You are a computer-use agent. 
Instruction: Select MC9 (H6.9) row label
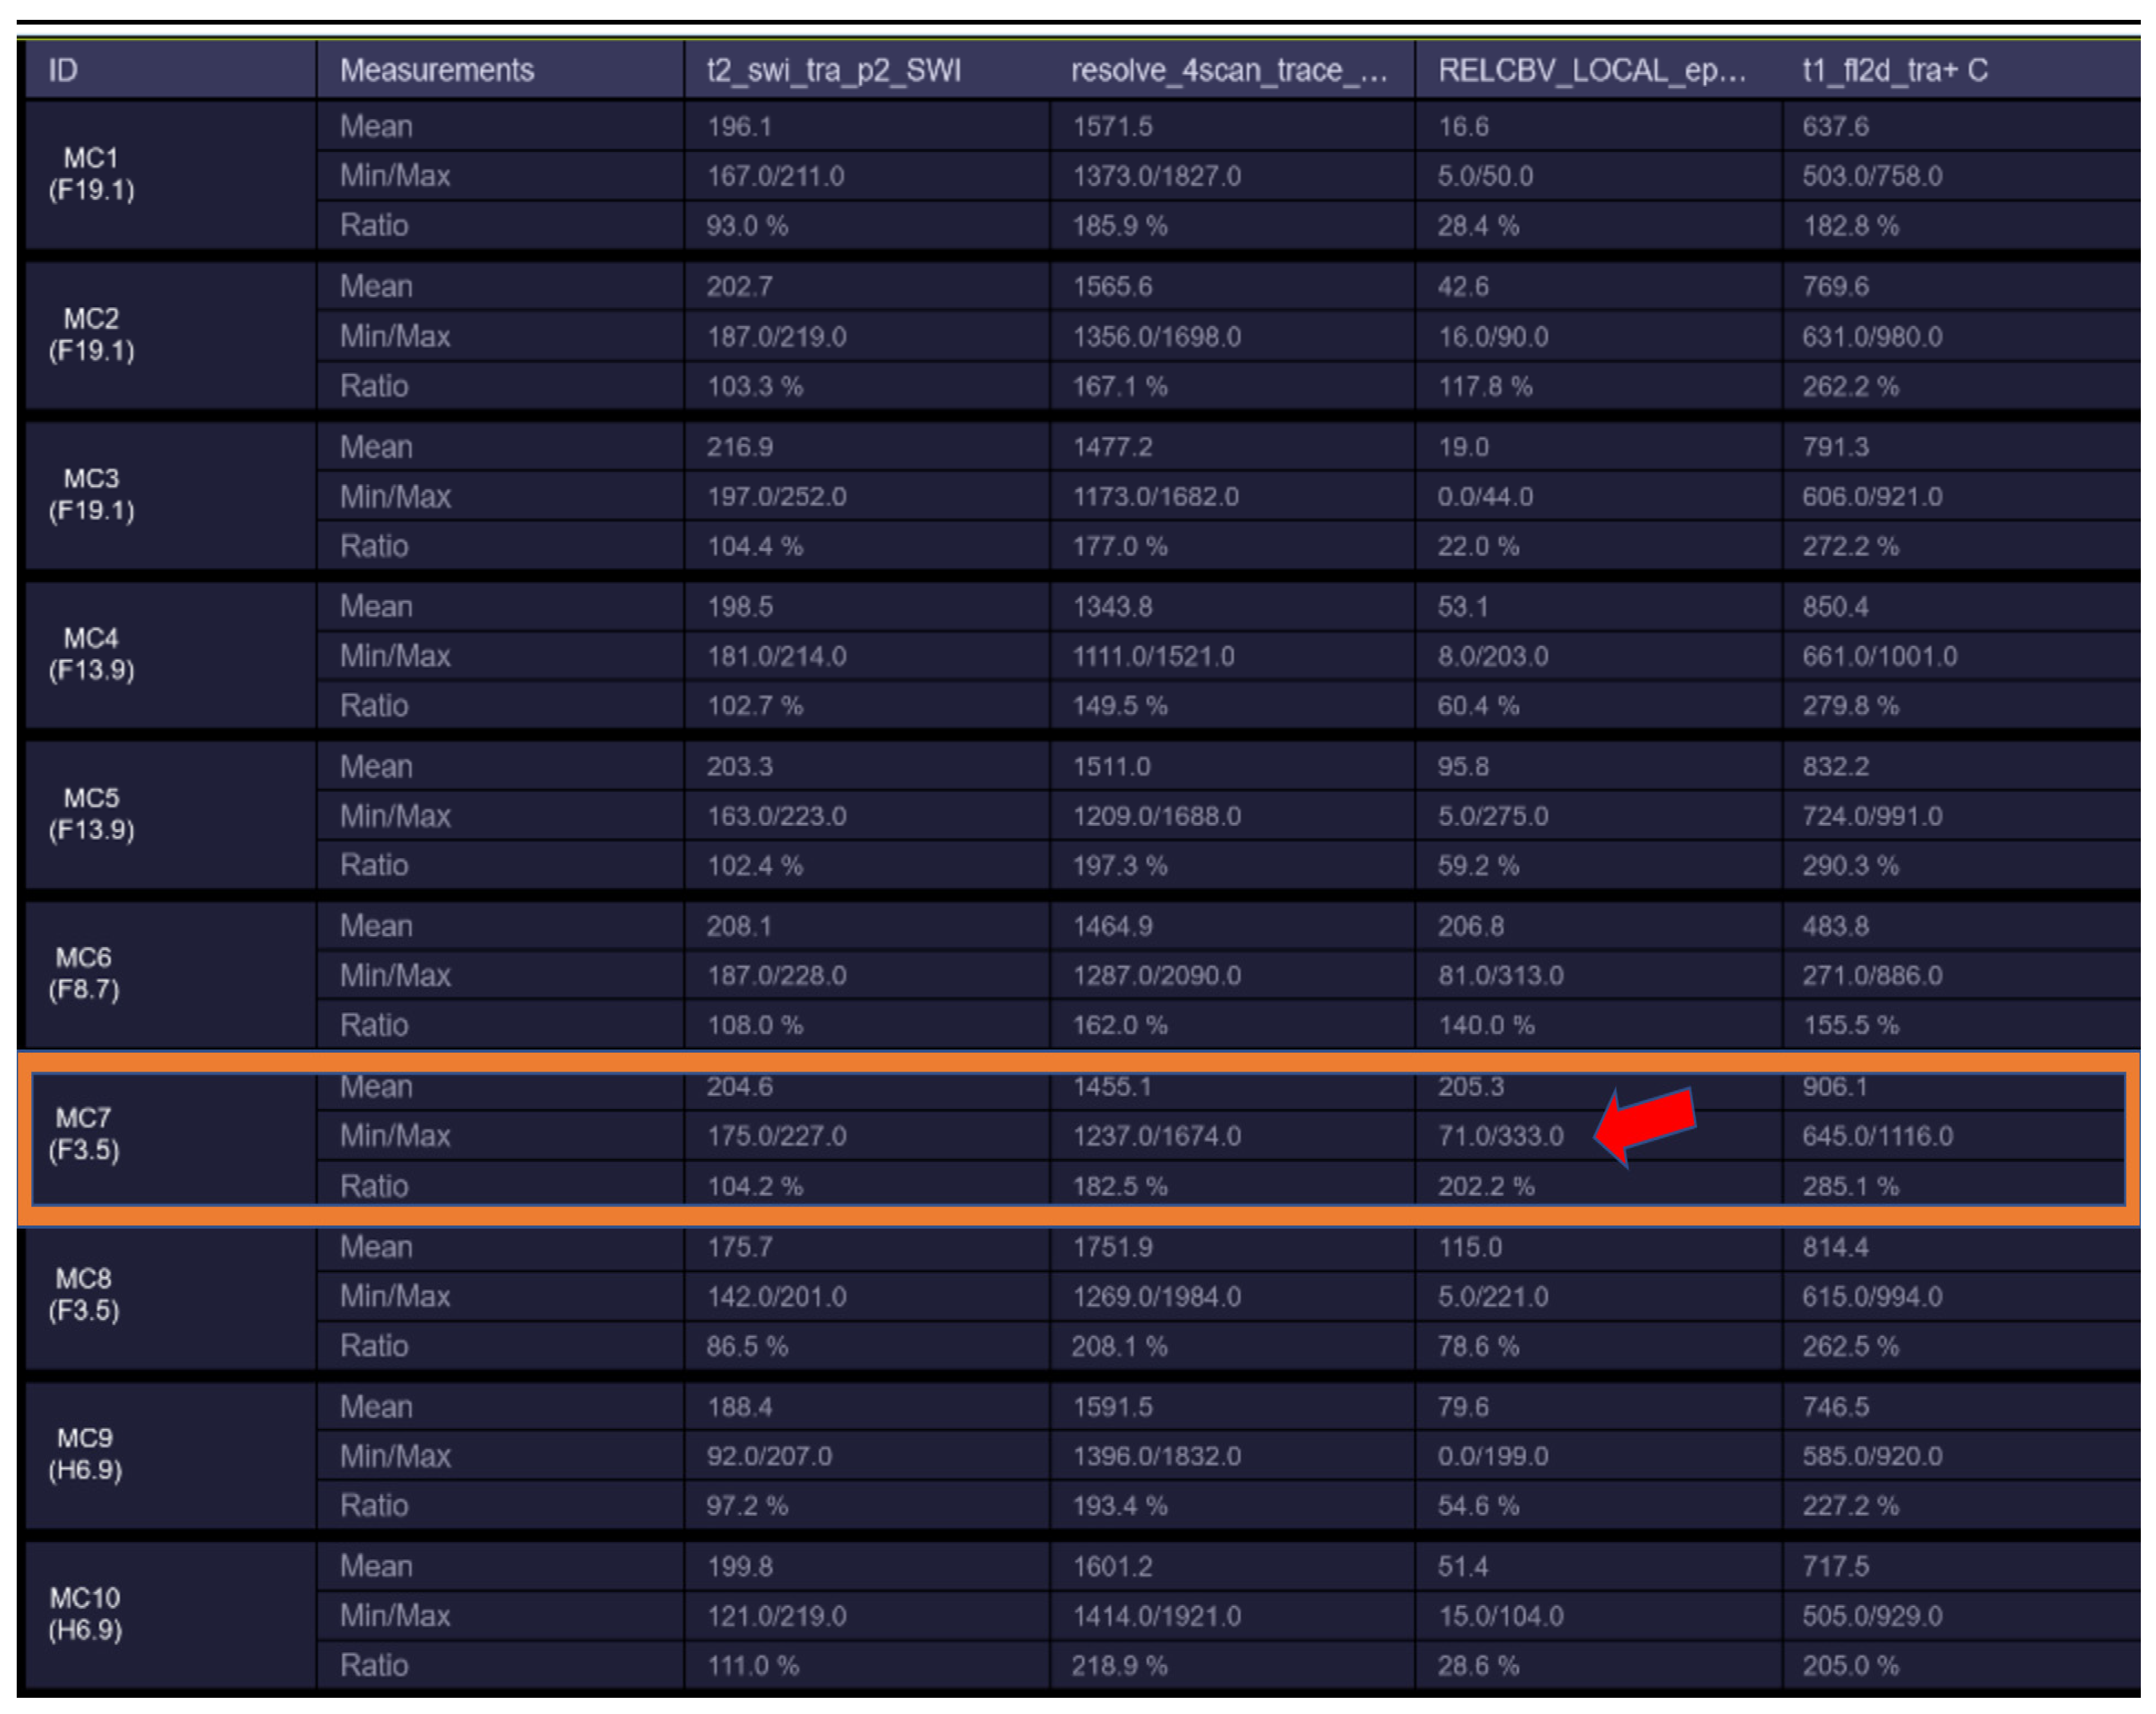click(86, 1453)
